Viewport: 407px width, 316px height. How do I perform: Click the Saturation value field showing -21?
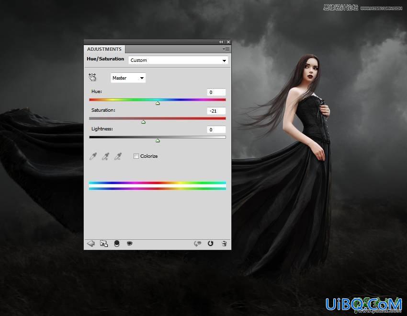216,111
